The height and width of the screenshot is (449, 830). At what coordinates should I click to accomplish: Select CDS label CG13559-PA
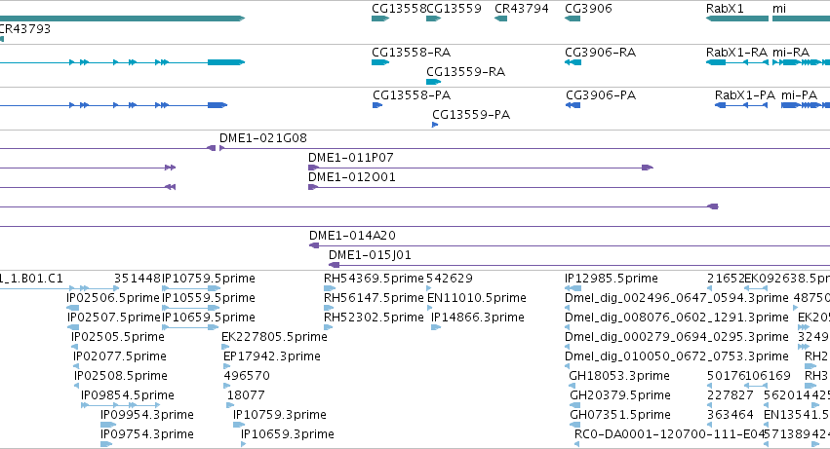(471, 115)
